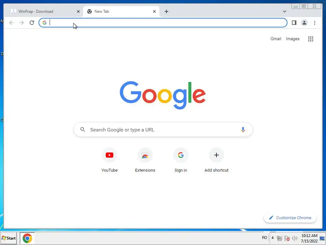This screenshot has height=245, width=326.
Task: Click Customize Chrome button
Action: tap(290, 218)
